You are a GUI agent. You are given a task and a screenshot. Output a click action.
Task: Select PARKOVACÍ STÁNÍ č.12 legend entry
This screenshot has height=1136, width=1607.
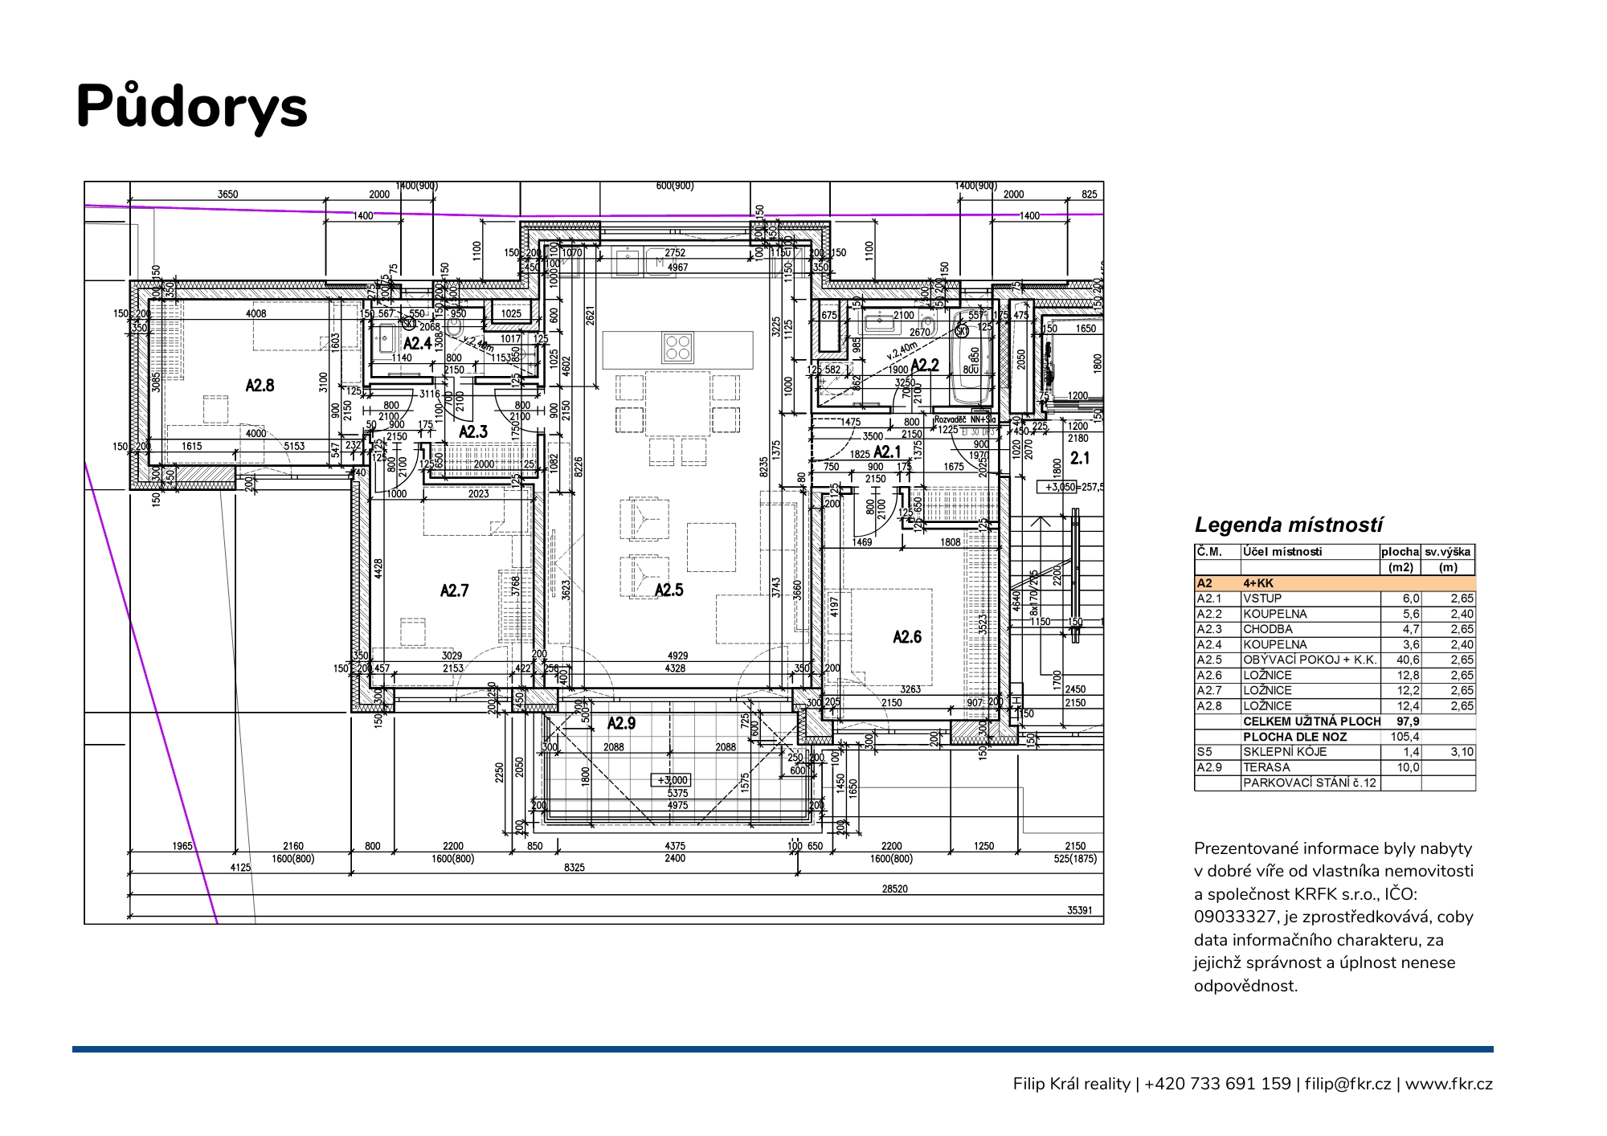[x=1310, y=783]
